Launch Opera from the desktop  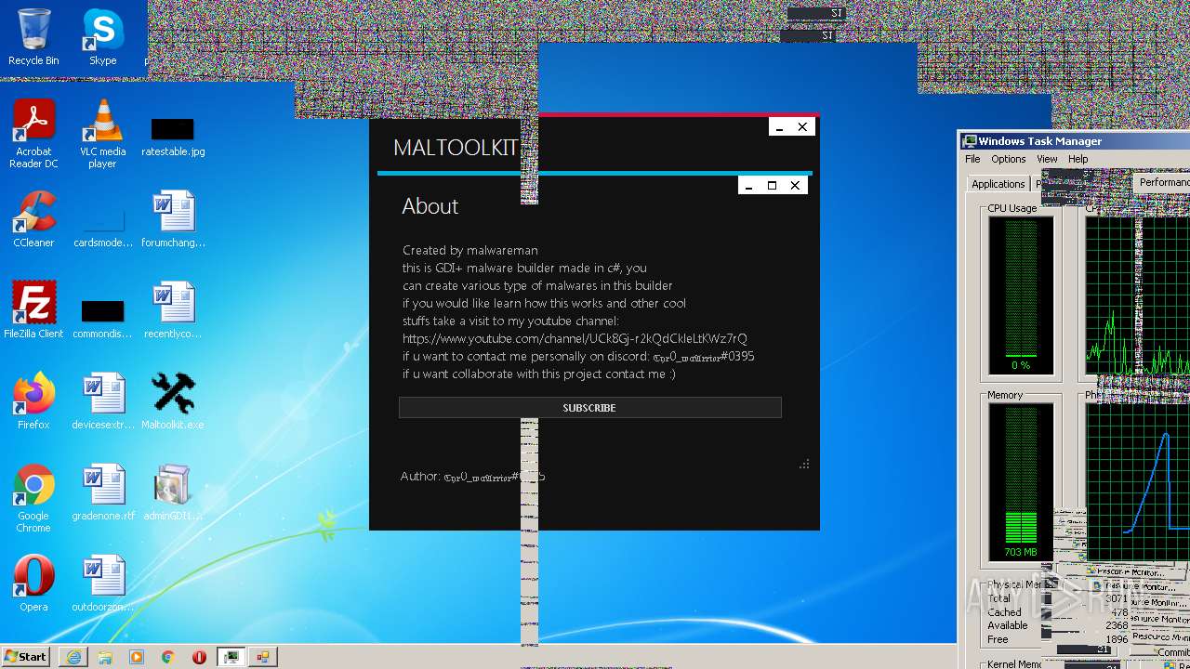(x=33, y=583)
